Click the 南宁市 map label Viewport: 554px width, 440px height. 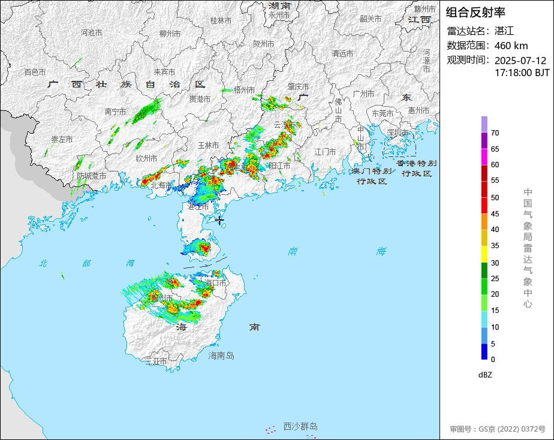(x=115, y=112)
